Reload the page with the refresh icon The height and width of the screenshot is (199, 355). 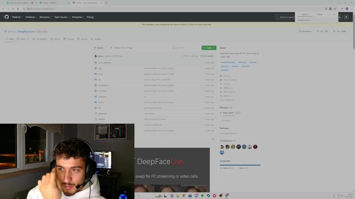(13, 9)
